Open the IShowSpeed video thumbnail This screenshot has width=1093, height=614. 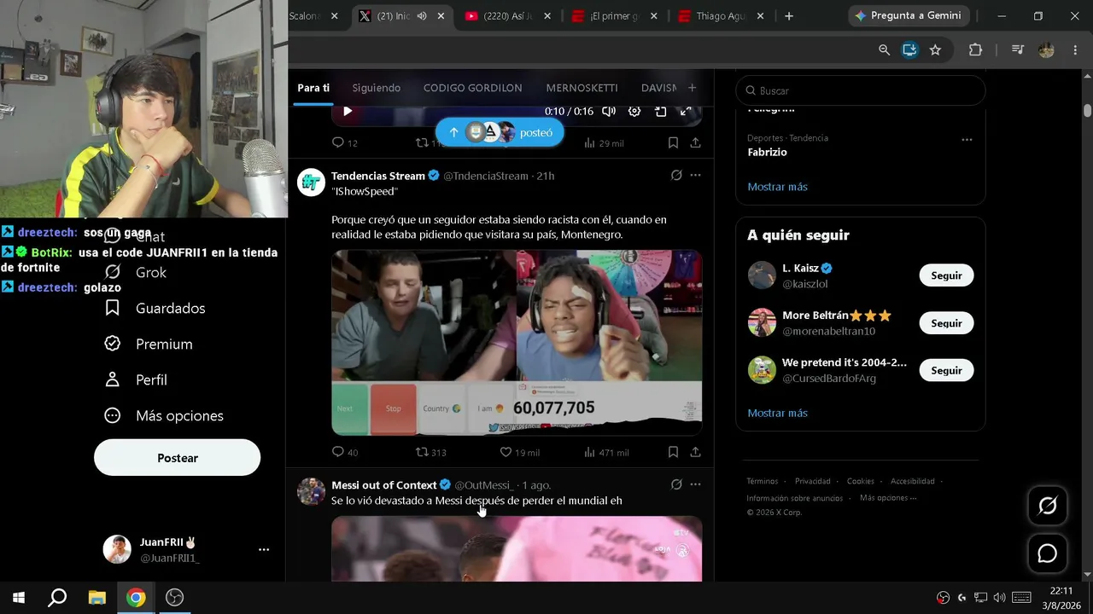coord(517,343)
